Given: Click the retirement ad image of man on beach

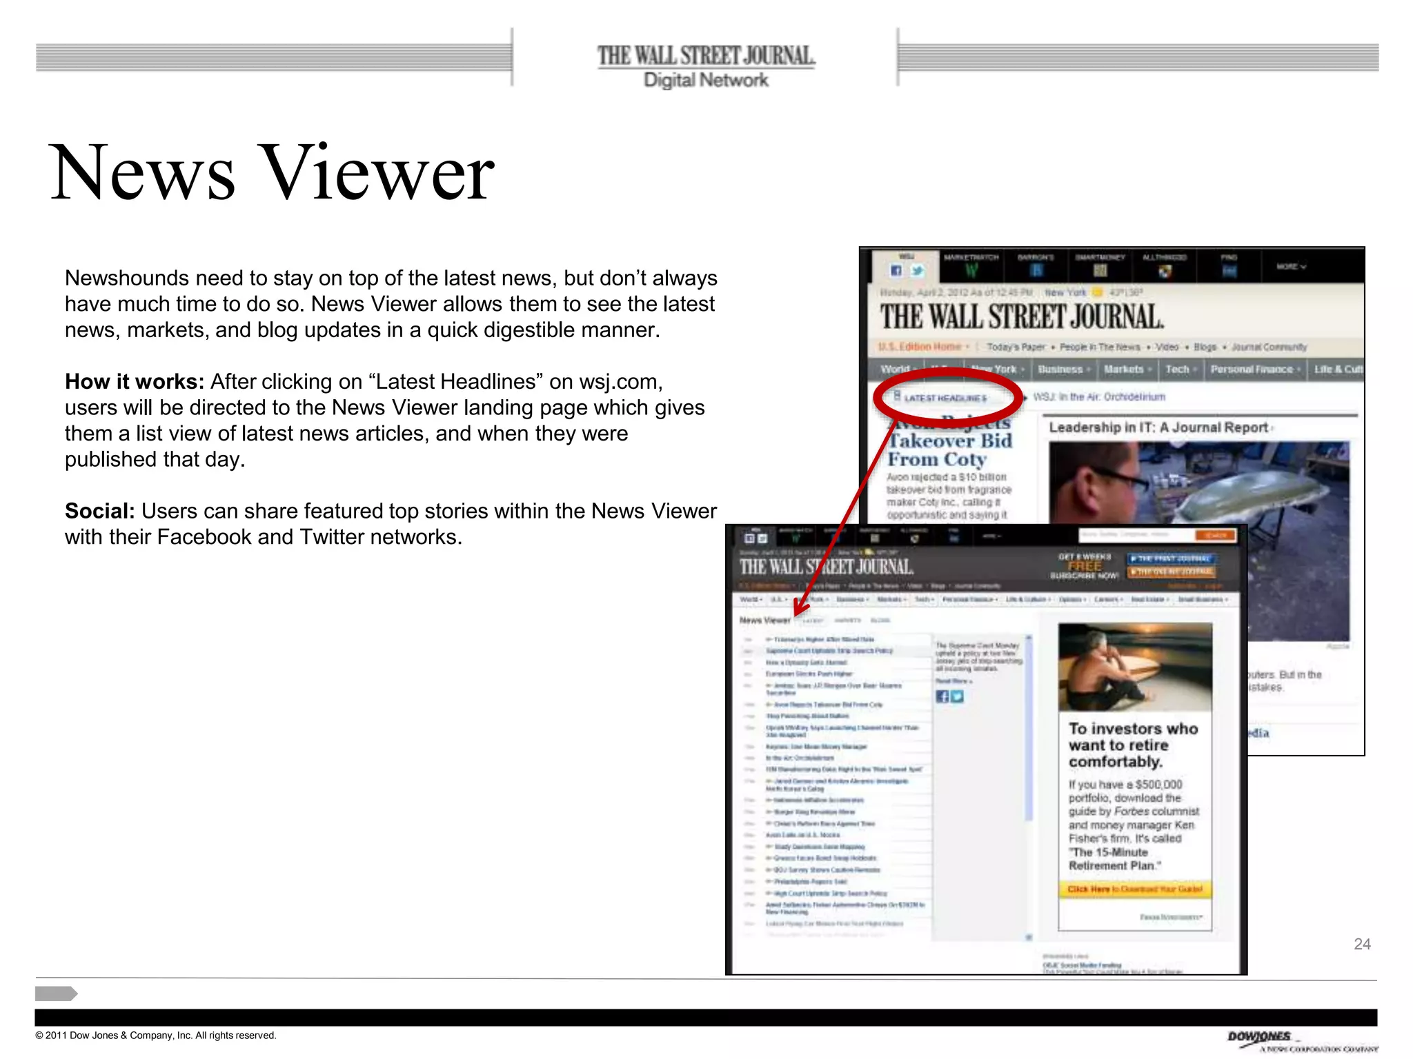Looking at the screenshot, I should [1135, 667].
